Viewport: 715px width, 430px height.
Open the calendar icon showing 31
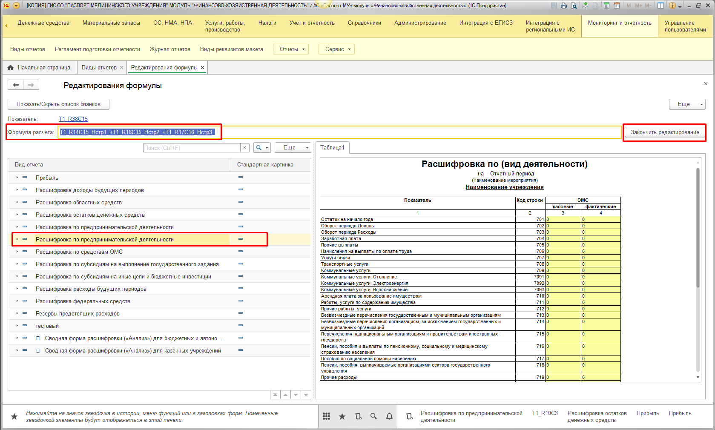(x=617, y=6)
